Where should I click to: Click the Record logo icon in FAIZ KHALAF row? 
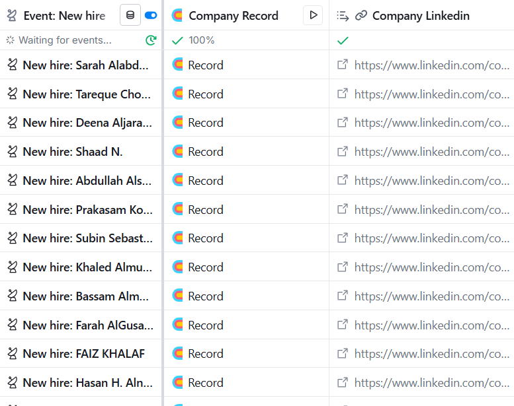point(177,353)
